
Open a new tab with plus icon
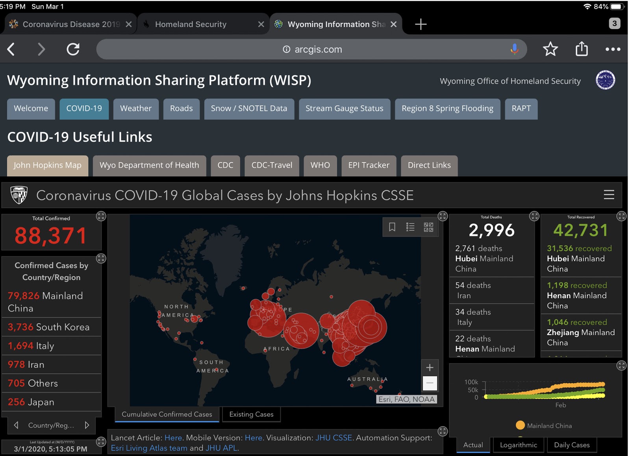click(421, 24)
